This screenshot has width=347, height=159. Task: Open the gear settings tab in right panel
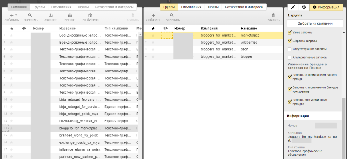click(x=304, y=7)
